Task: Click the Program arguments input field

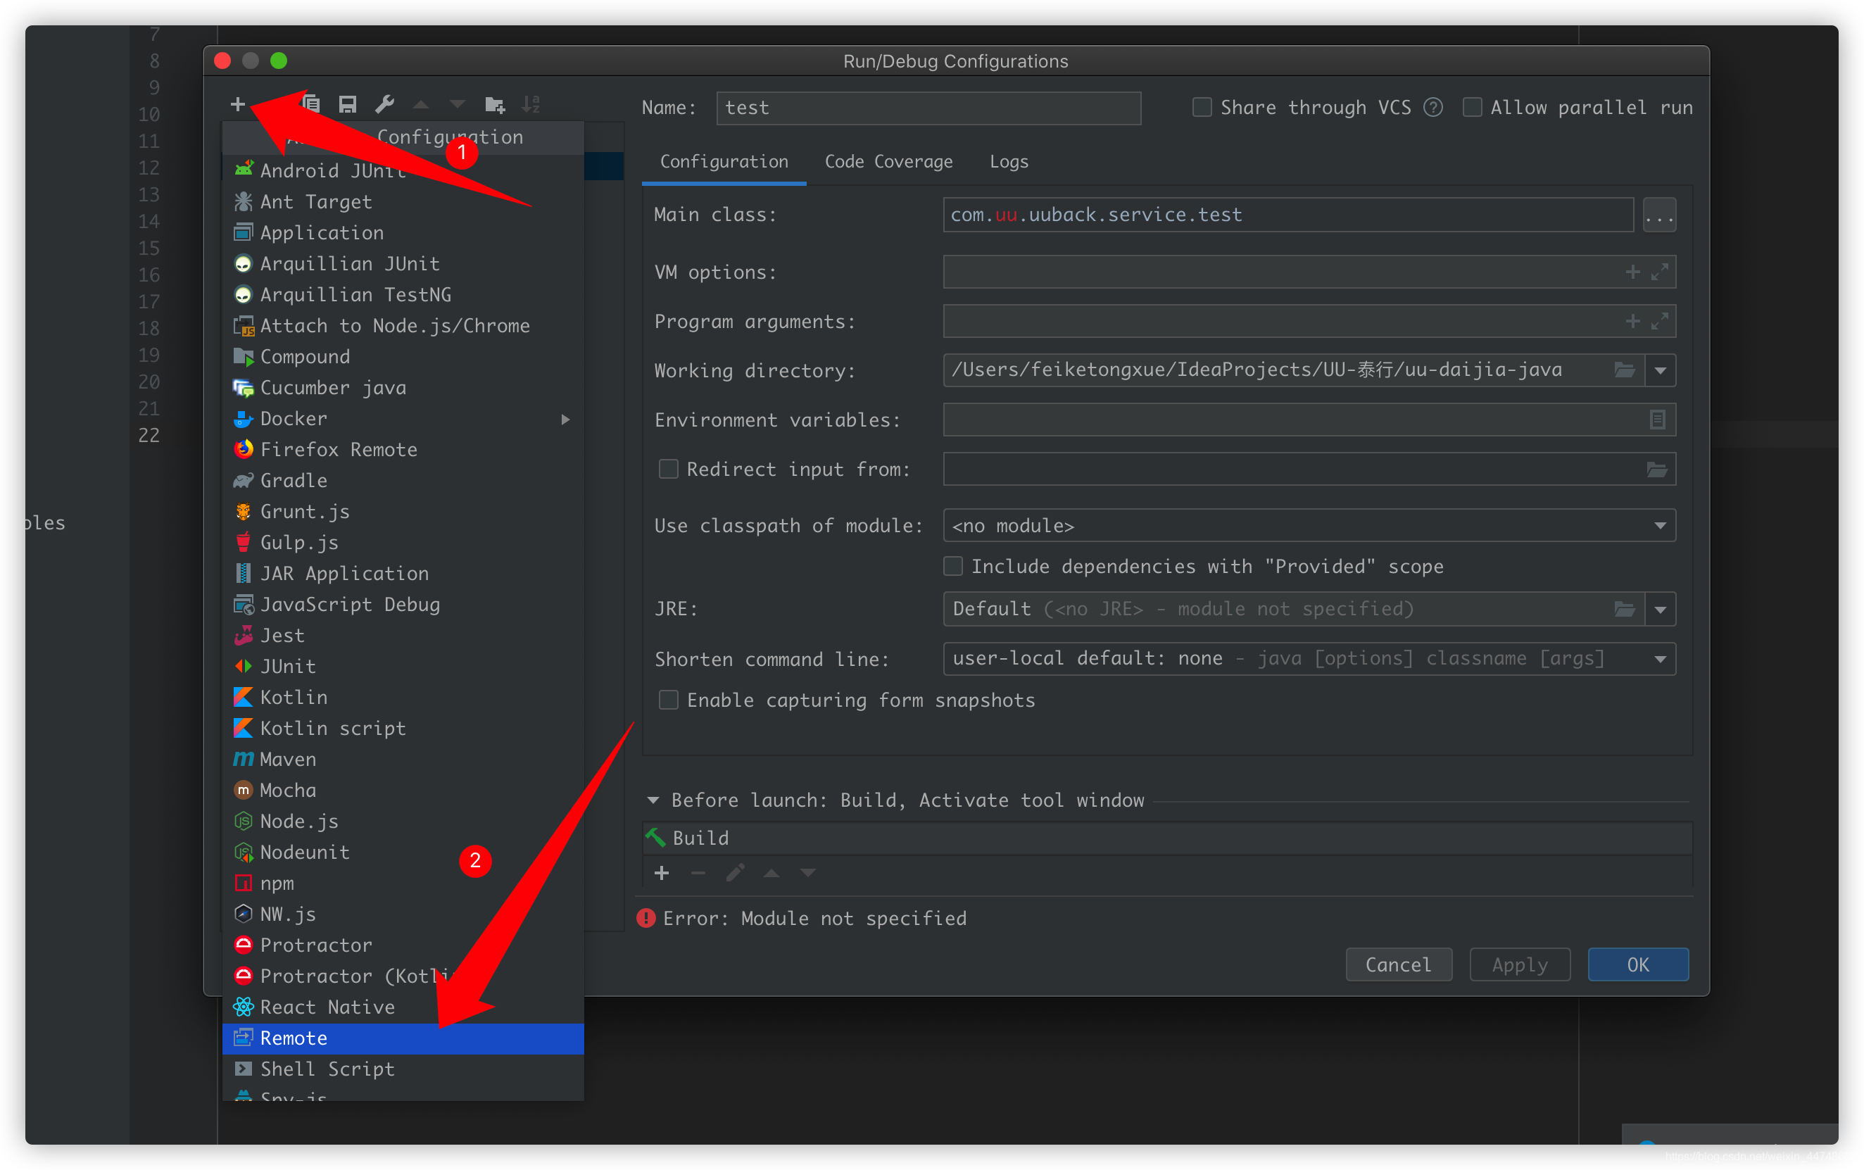Action: tap(1309, 321)
